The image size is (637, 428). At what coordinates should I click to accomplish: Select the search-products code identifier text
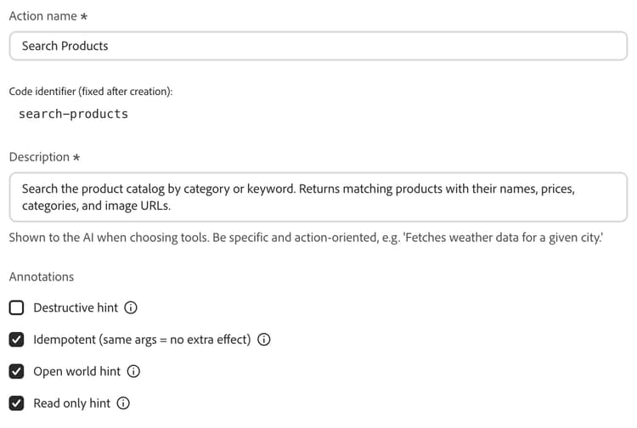click(x=74, y=114)
